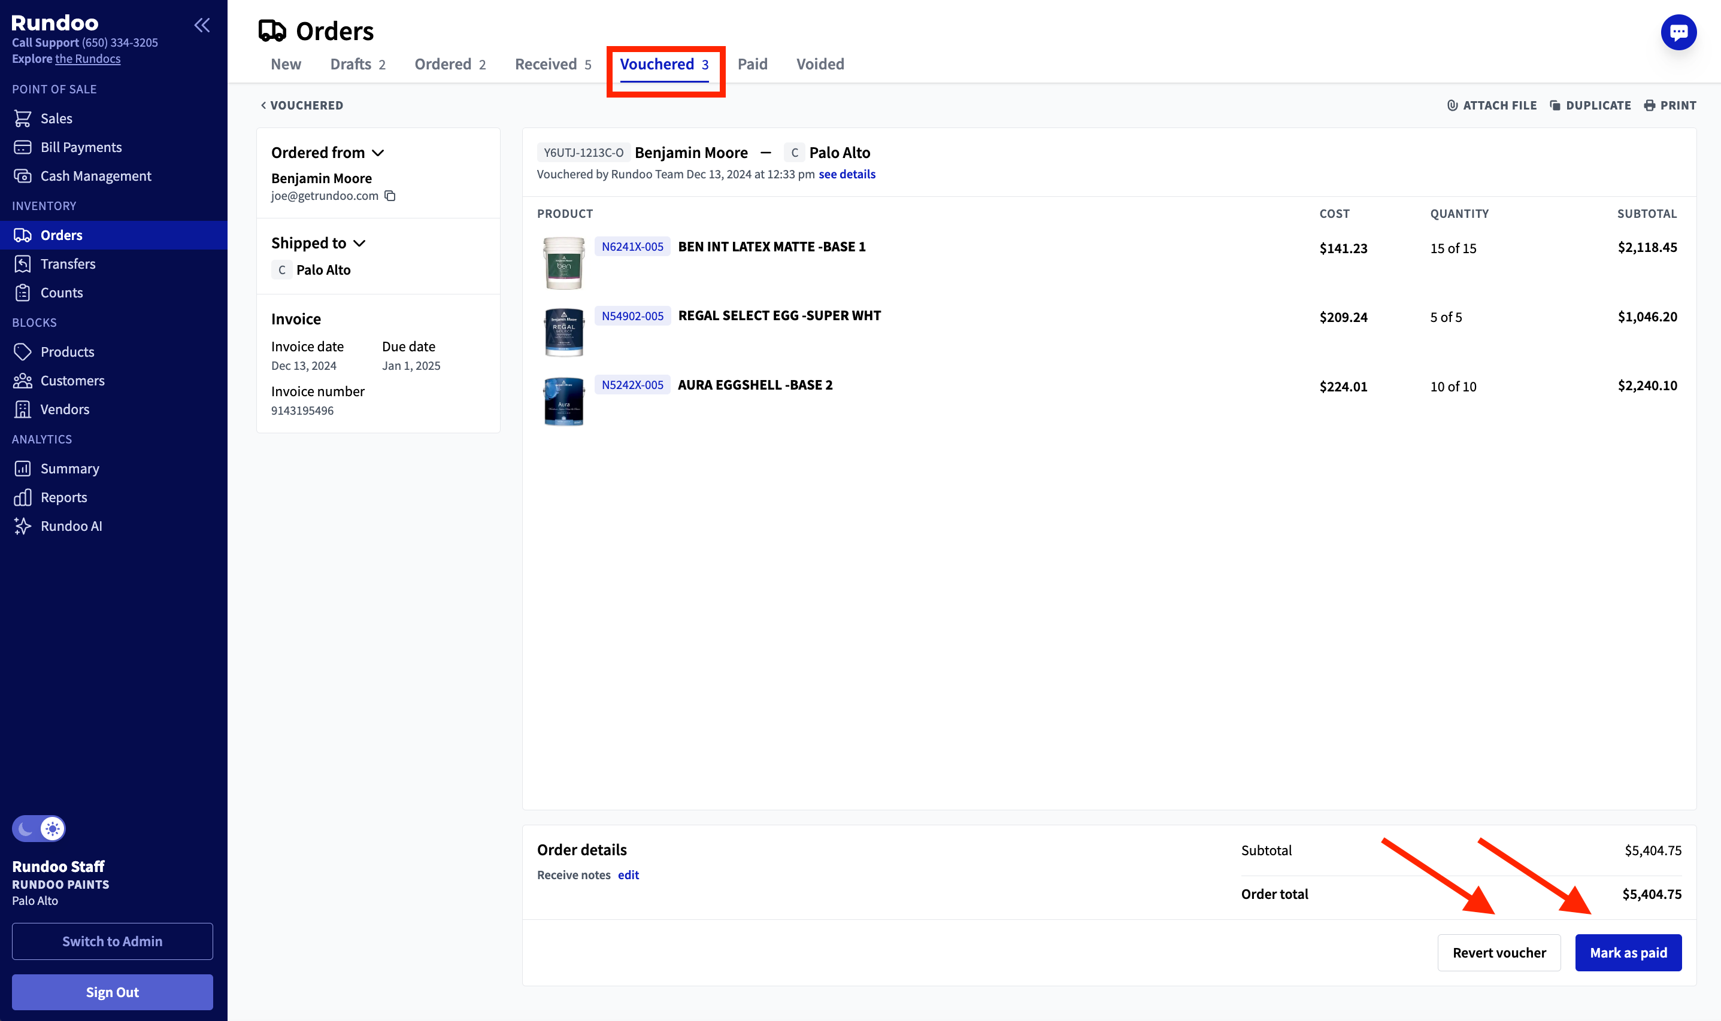Viewport: 1721px width, 1021px height.
Task: Click the Duplicate icon
Action: (1555, 105)
